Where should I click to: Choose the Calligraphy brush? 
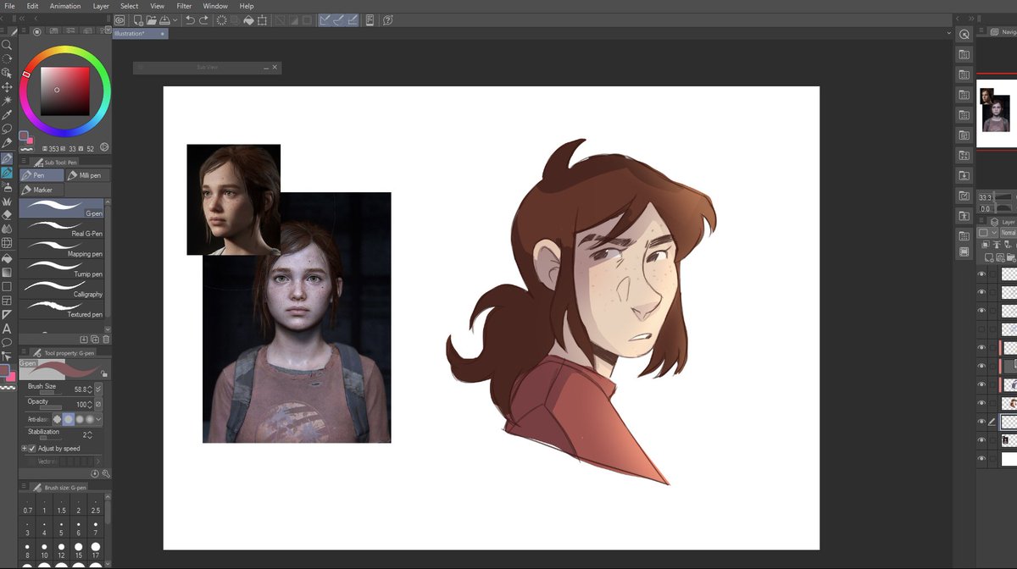(62, 290)
